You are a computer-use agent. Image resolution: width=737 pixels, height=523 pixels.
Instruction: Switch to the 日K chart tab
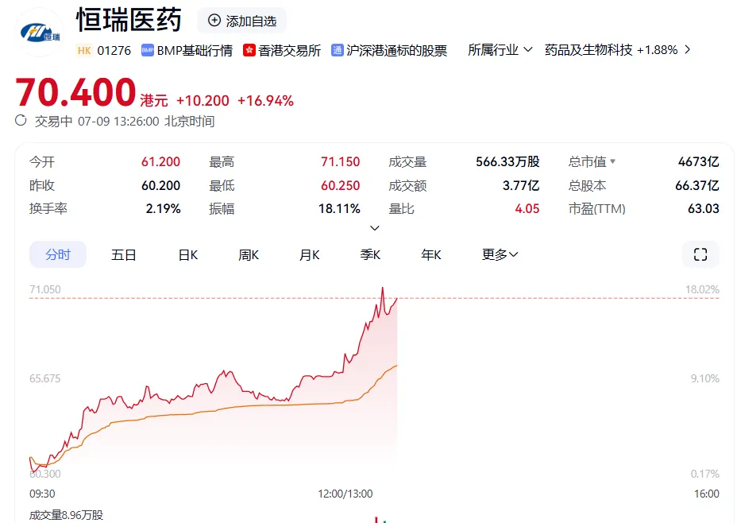tap(188, 254)
